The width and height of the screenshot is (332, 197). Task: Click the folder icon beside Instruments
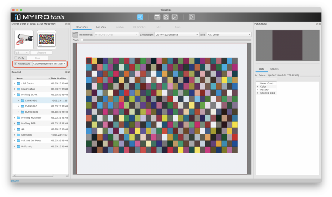tap(76, 34)
